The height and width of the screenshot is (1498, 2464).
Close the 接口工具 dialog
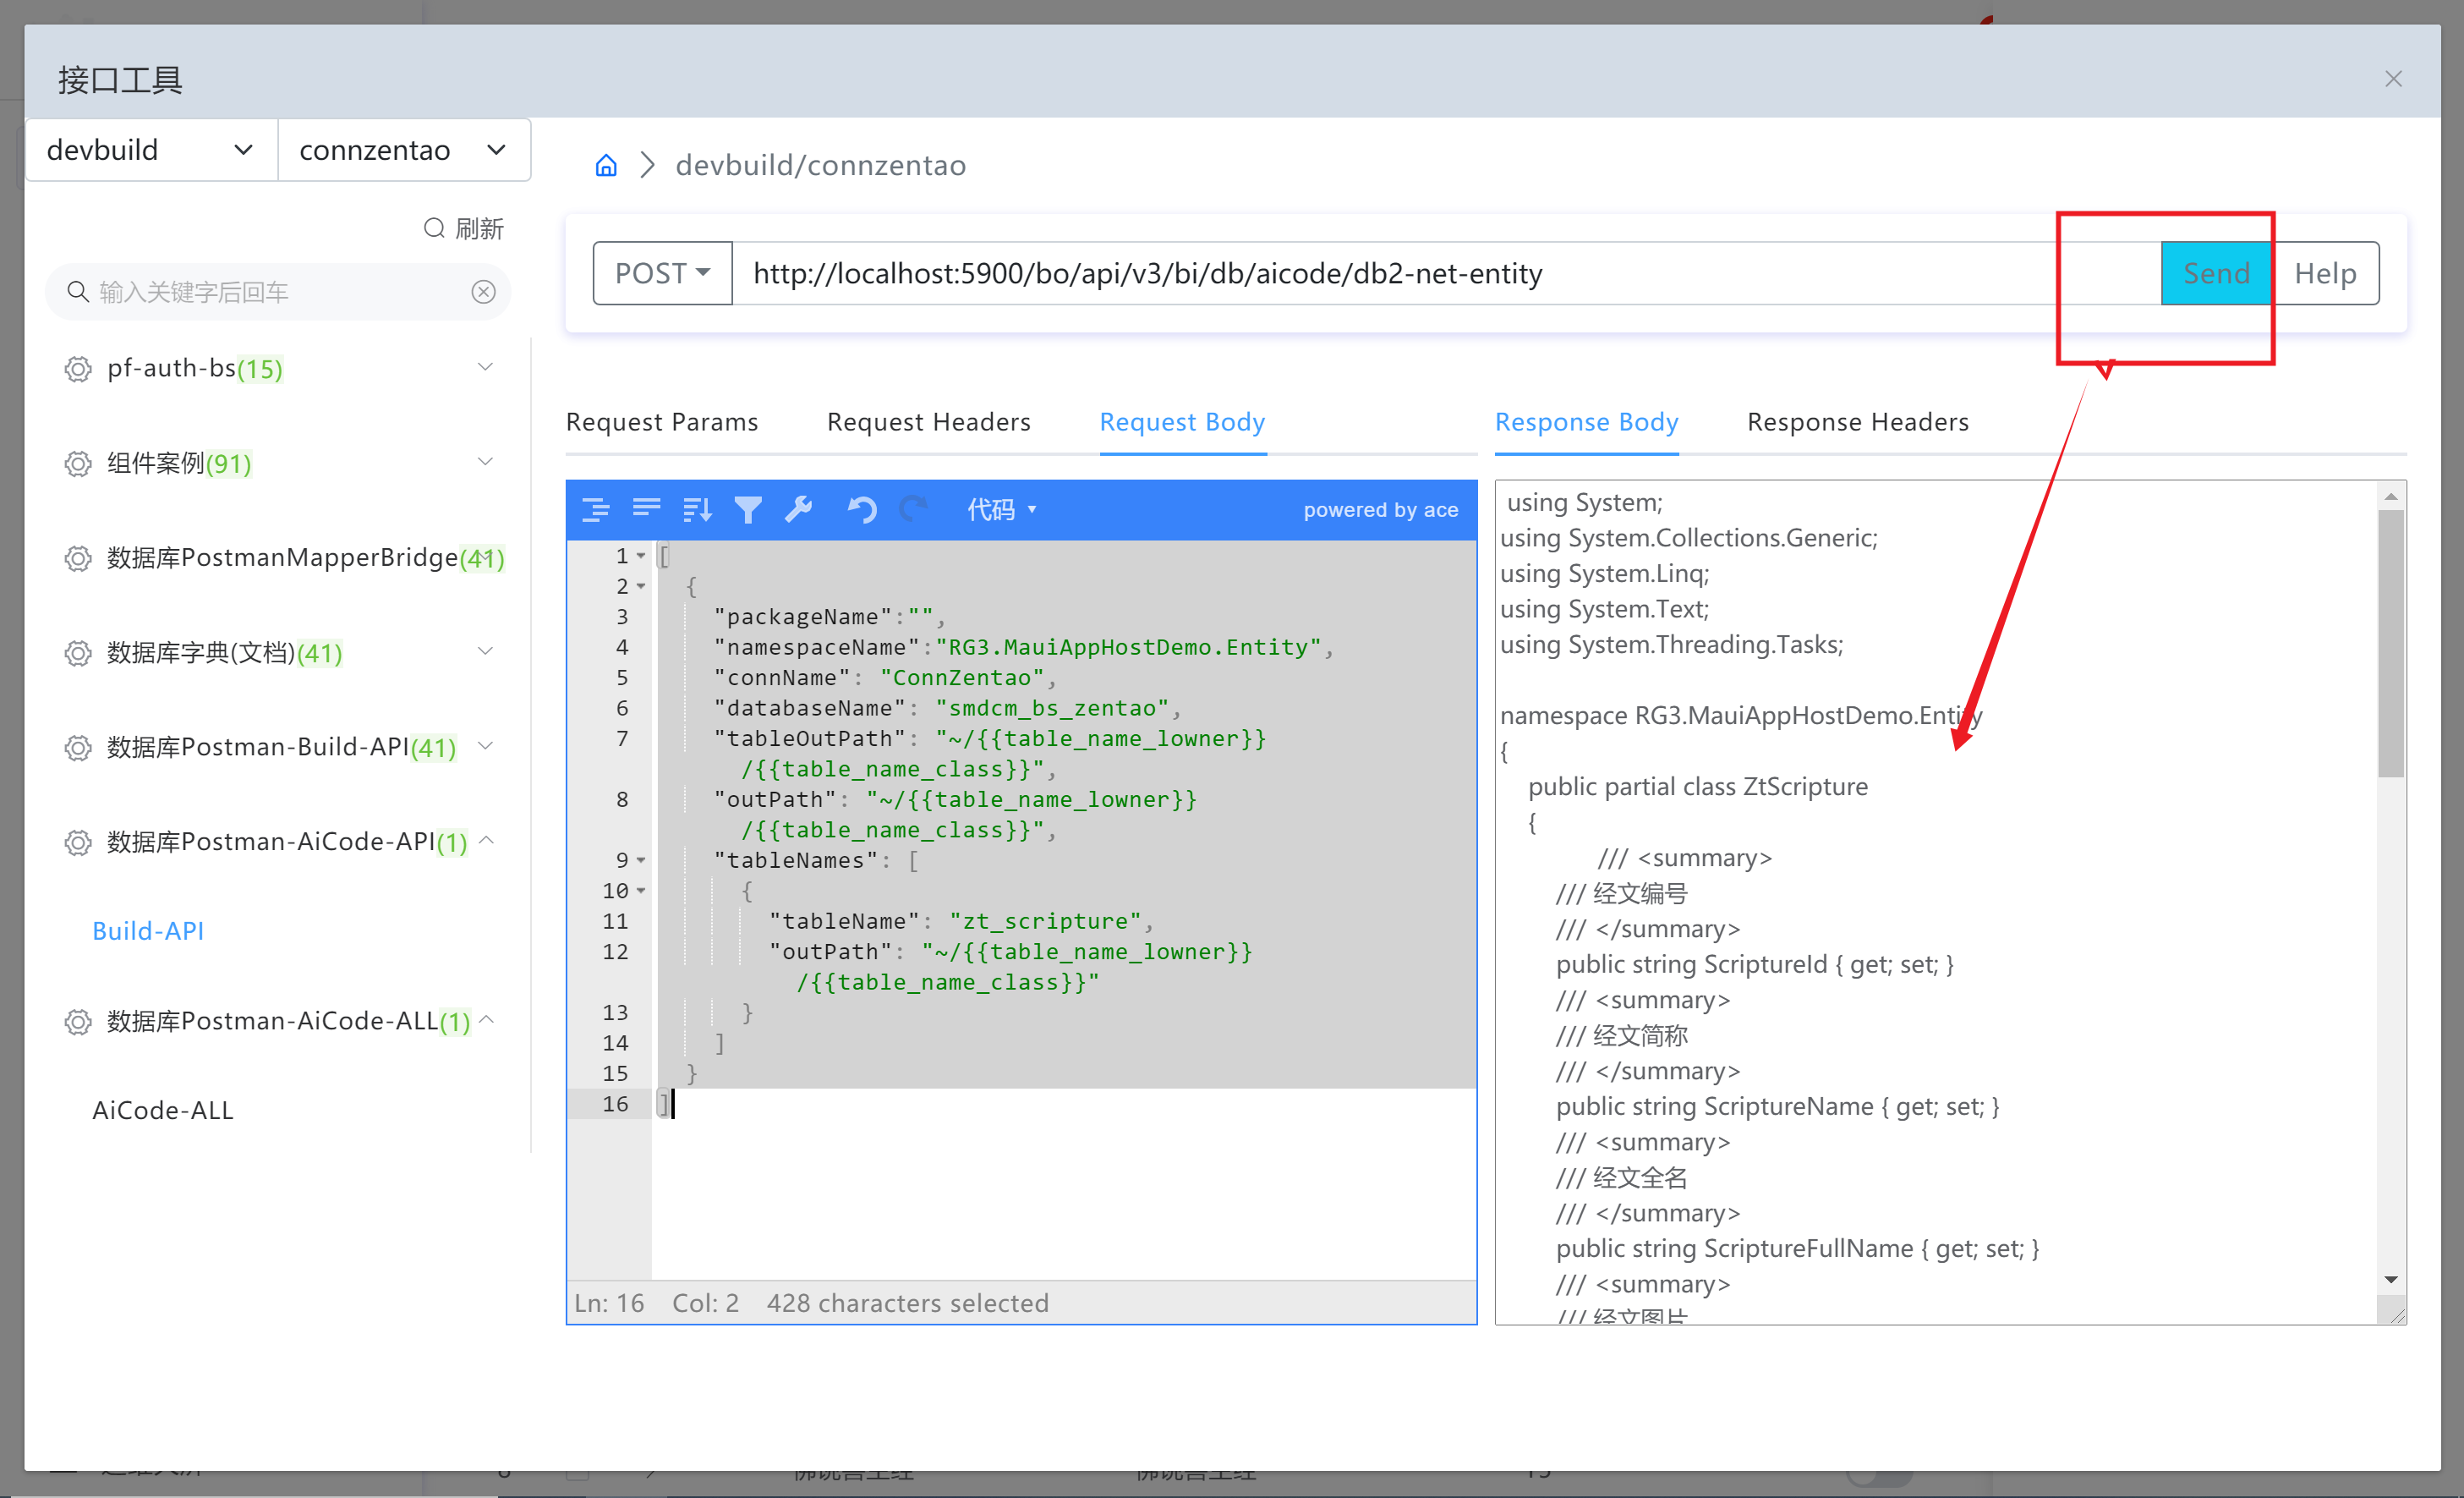coord(2393,79)
